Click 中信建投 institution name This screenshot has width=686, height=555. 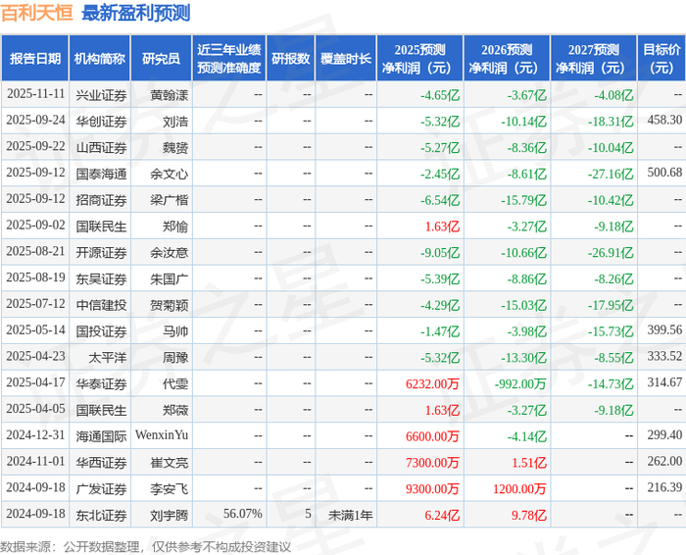point(101,305)
